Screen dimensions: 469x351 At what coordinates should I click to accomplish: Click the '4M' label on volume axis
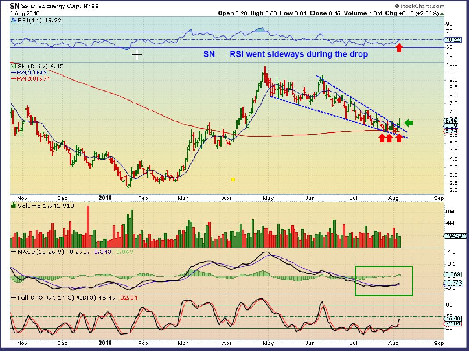450,223
